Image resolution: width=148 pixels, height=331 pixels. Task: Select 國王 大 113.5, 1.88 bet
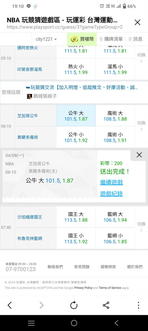point(76,217)
